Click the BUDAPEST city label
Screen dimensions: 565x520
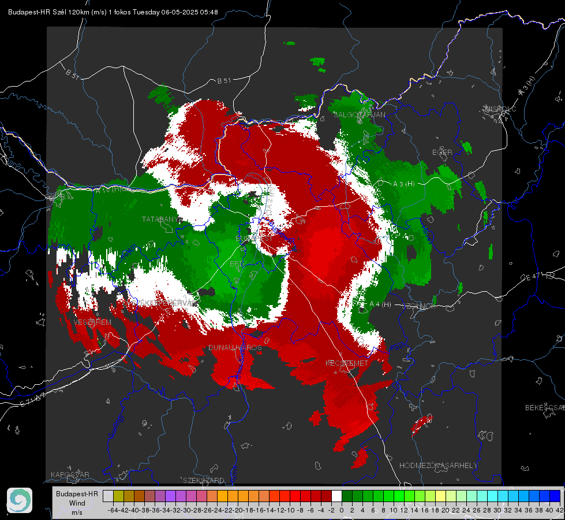(x=255, y=238)
